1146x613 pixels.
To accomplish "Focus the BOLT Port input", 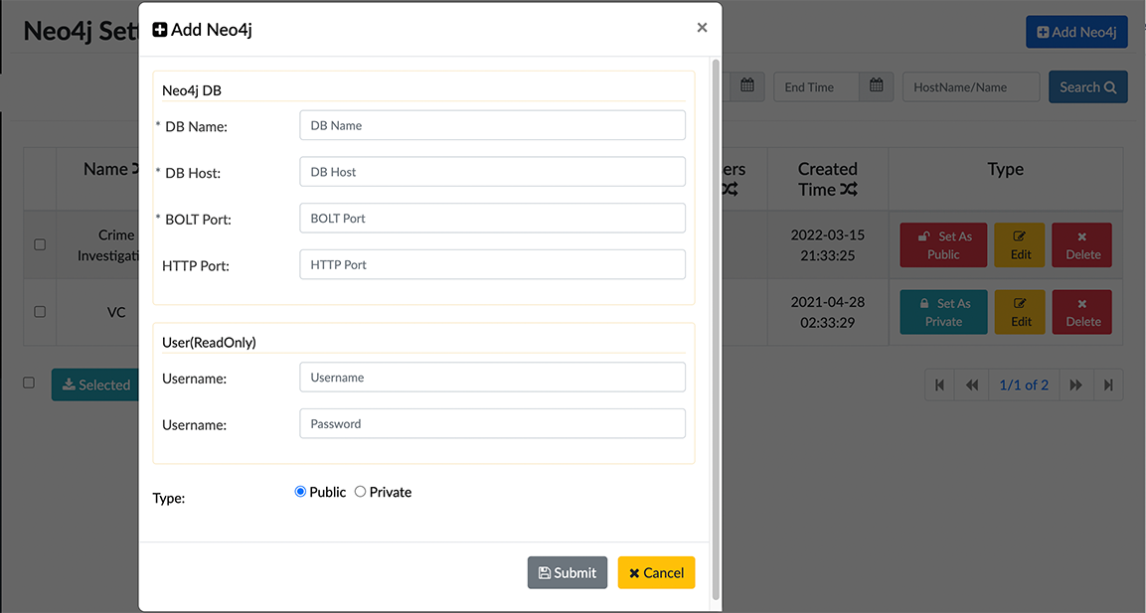I will [x=492, y=218].
